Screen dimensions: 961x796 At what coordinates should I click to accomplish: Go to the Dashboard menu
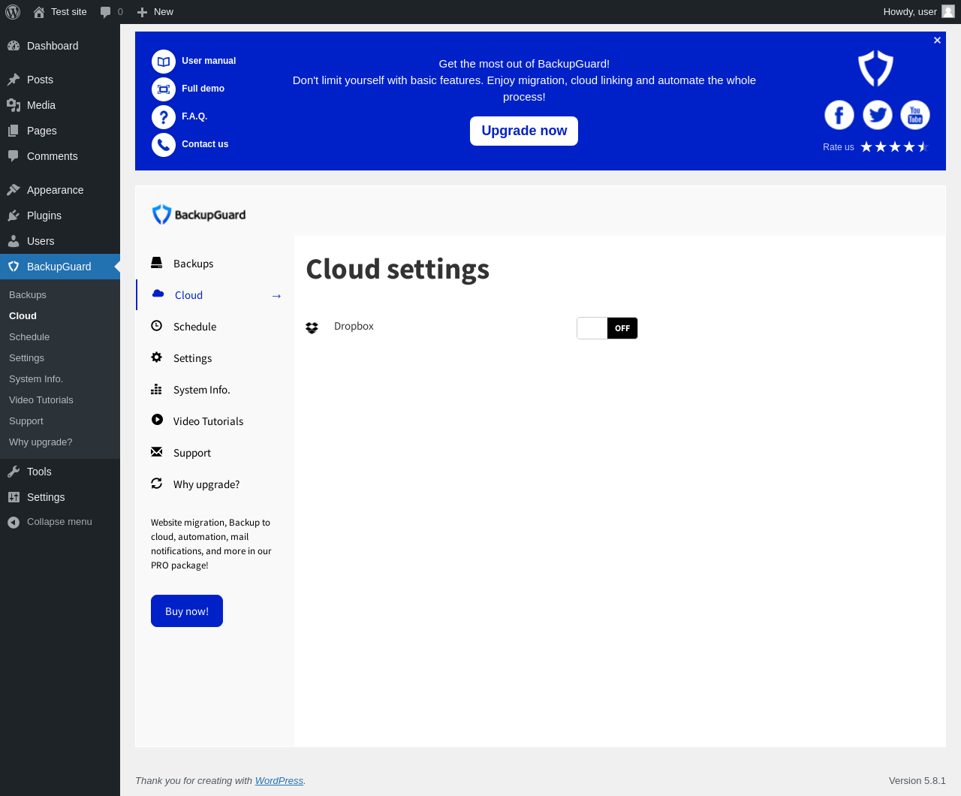(60, 46)
